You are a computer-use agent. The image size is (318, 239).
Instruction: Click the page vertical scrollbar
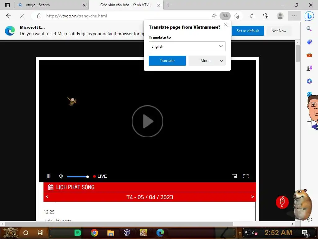click(298, 53)
